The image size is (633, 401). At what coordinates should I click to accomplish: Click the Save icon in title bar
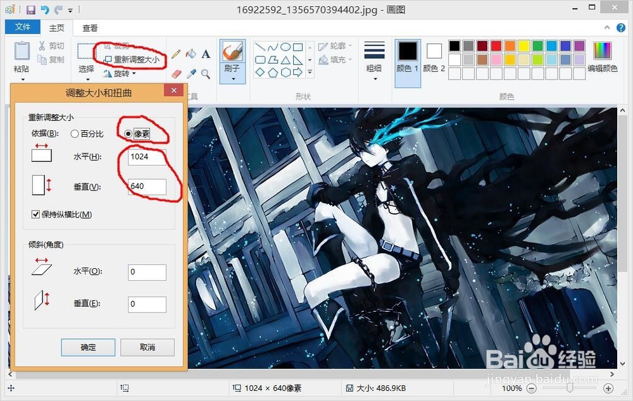(x=30, y=9)
